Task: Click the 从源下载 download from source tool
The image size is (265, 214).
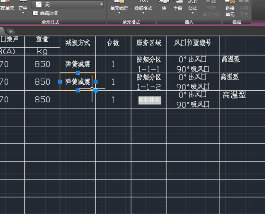Action: pos(244,8)
